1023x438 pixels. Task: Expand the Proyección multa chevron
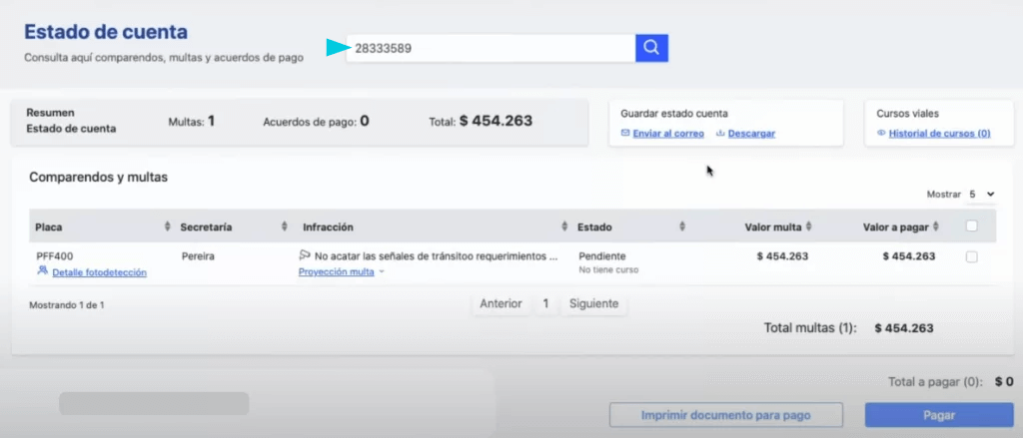pos(382,271)
